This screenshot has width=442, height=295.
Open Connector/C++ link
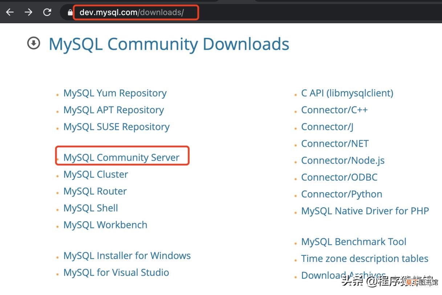334,110
